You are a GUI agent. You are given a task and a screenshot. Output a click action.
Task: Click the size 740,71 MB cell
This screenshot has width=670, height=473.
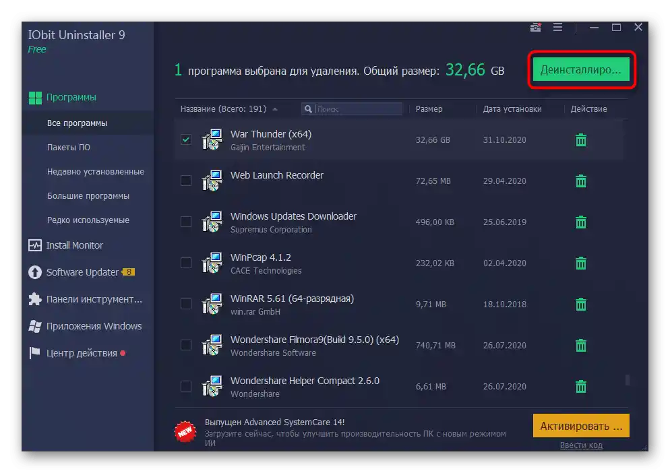tap(435, 345)
